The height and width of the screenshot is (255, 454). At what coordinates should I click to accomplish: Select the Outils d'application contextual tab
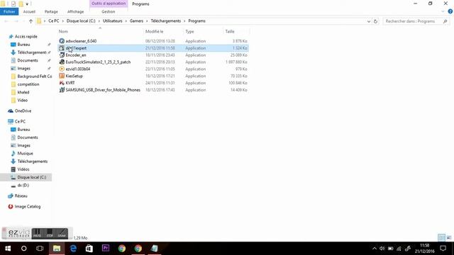tap(109, 4)
